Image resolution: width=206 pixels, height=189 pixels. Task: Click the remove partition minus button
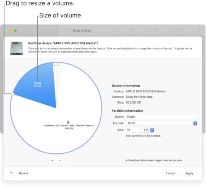[60, 160]
